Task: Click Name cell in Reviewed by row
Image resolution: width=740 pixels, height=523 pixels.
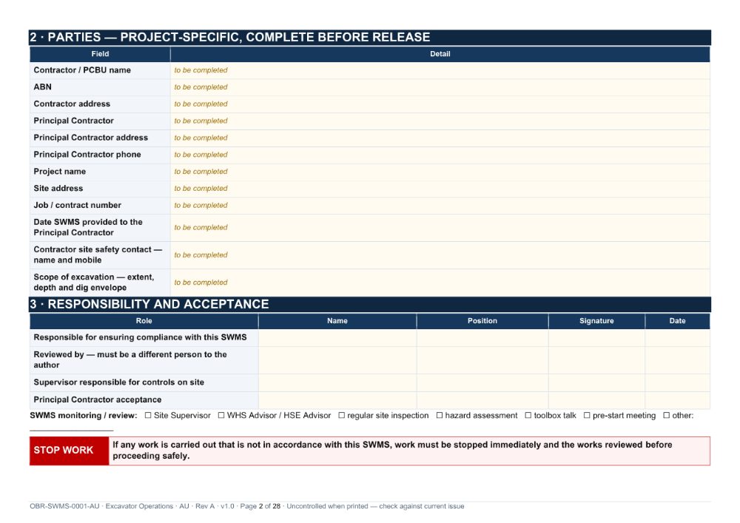Action: point(337,360)
